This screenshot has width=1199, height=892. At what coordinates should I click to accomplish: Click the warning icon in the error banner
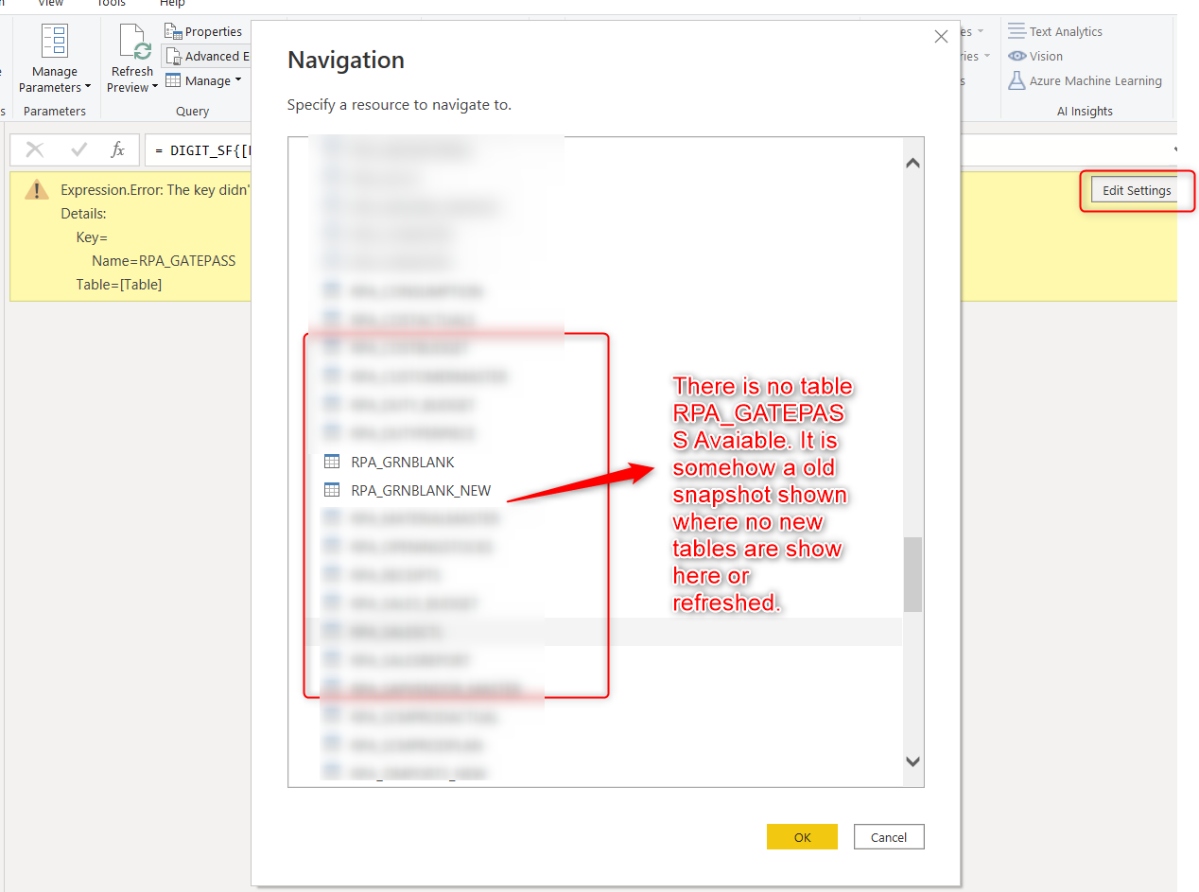pyautogui.click(x=37, y=190)
